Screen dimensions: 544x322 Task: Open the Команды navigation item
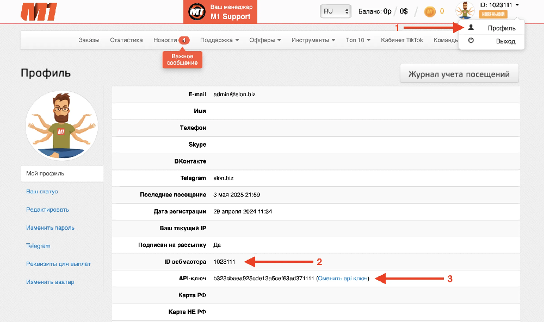coord(446,40)
